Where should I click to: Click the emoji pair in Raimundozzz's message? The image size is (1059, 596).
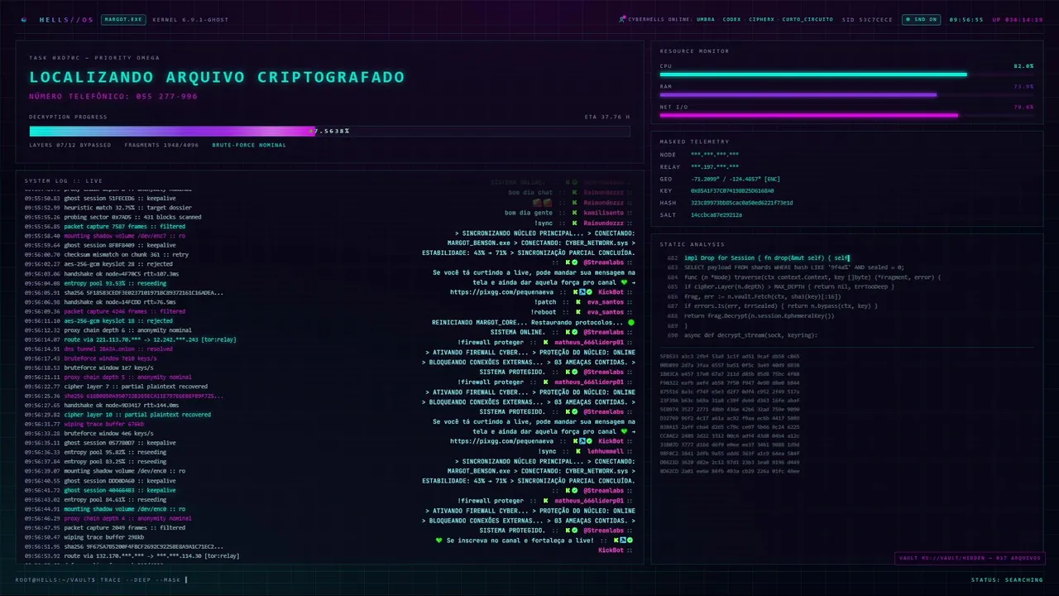coord(542,203)
